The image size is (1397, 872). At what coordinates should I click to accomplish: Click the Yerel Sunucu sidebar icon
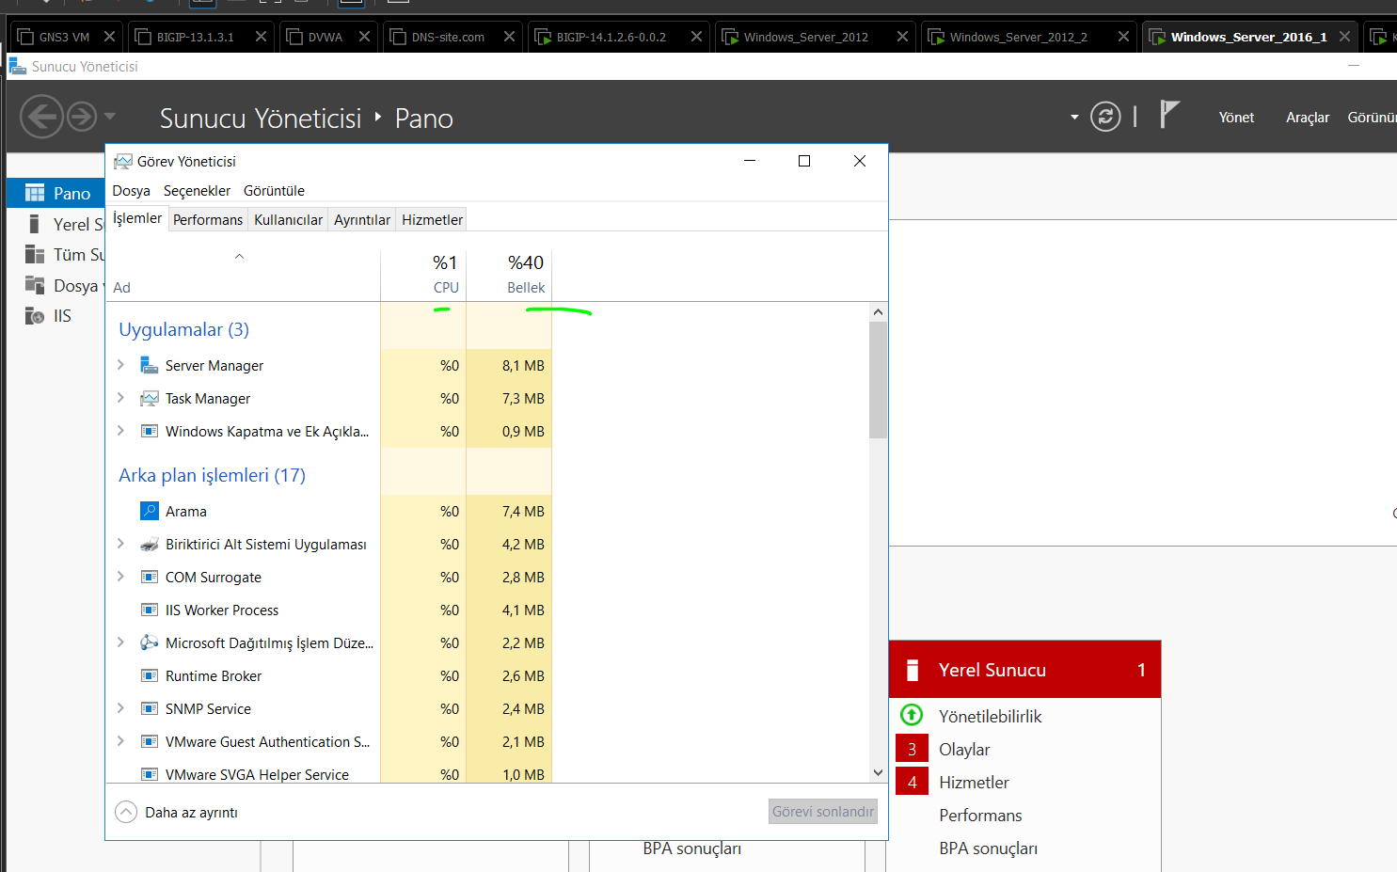click(34, 224)
